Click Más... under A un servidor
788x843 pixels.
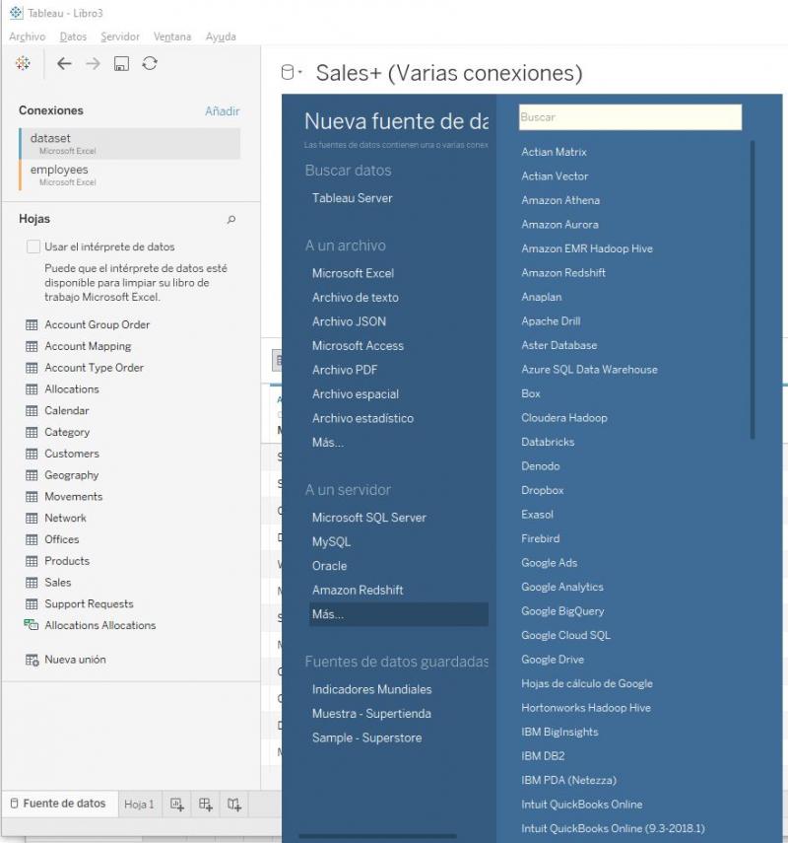coord(399,614)
